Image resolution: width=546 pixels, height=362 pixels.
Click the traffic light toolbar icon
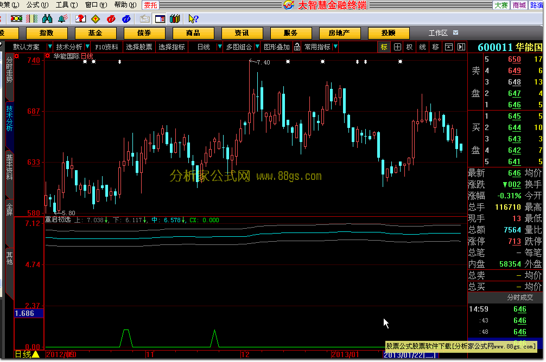pyautogui.click(x=16, y=19)
